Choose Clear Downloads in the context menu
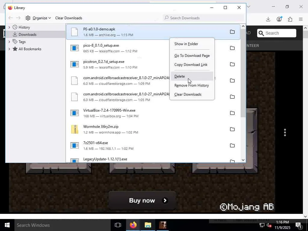This screenshot has height=231, width=308. tap(192, 94)
